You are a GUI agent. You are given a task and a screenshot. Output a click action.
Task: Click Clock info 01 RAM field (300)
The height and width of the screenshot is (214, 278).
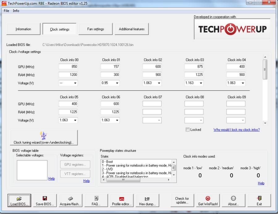(110, 75)
